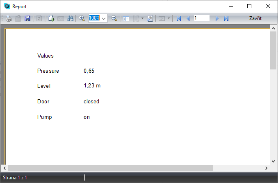Select the pump value "on"

(x=87, y=117)
